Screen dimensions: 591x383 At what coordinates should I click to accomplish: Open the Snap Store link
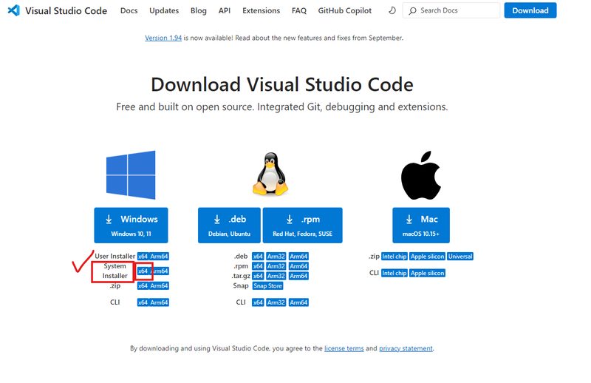coord(267,285)
